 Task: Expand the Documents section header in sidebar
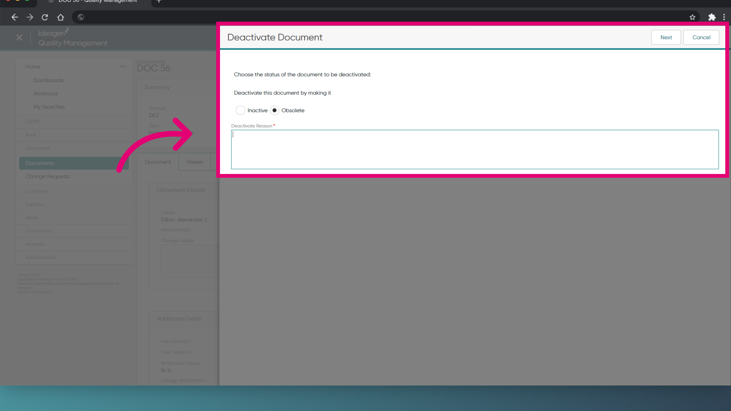(74, 148)
